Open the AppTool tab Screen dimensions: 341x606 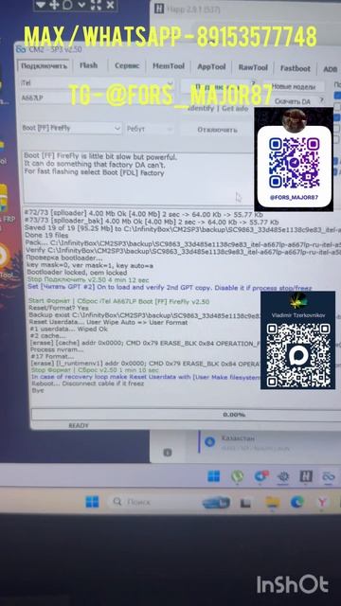pyautogui.click(x=211, y=66)
